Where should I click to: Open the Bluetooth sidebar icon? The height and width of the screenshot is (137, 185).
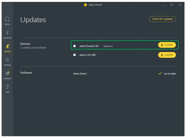click(x=7, y=33)
